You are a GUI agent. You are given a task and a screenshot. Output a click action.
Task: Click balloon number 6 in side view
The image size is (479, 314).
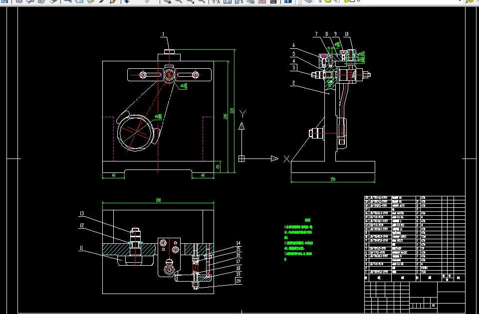tap(293, 45)
